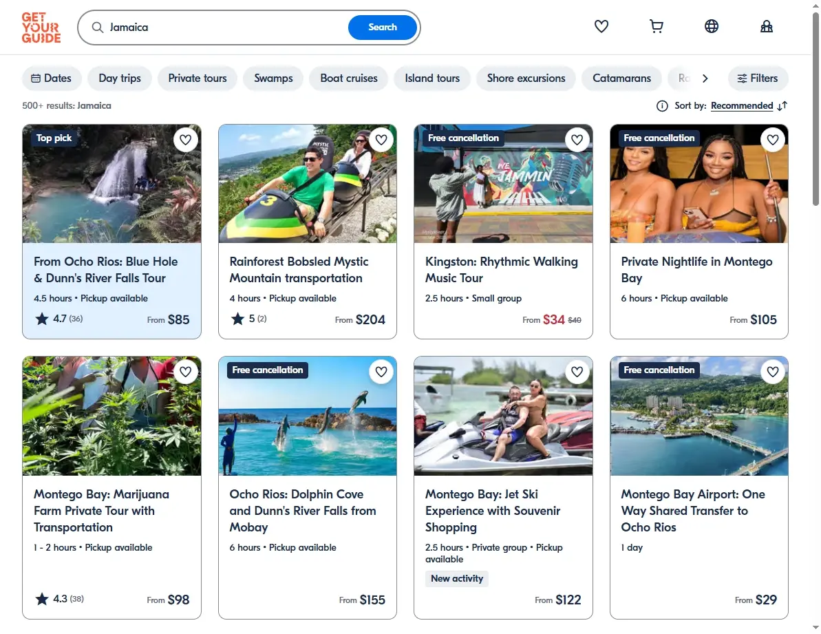Click the We Jammin mural photo
This screenshot has width=821, height=634.
[x=503, y=184]
